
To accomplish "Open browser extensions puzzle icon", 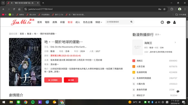I will pos(172,9).
